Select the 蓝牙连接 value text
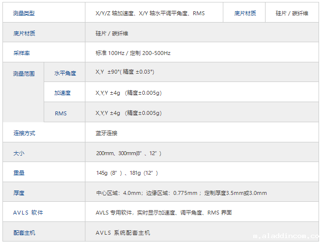The height and width of the screenshot is (244, 321). pos(106,133)
